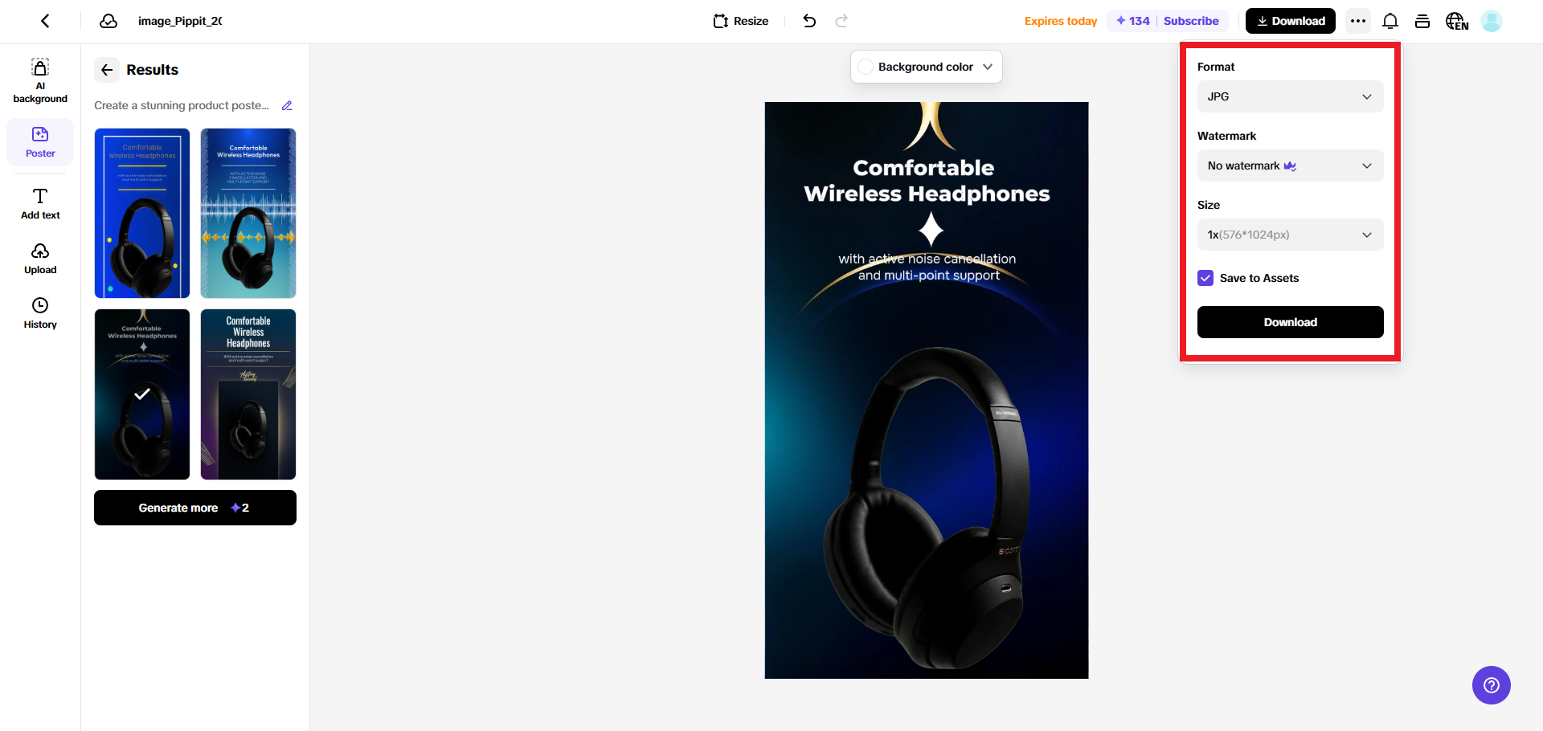Uncheck the Save to Assets checkbox
Viewport: 1543px width, 731px height.
[x=1205, y=278]
